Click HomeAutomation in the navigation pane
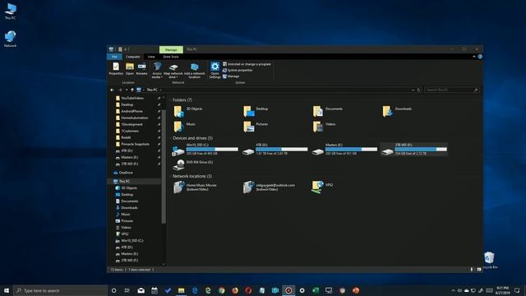The image size is (526, 296). [134, 118]
